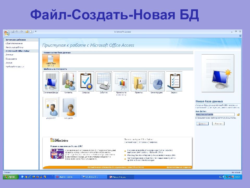Click the Office Online logo
Image resolution: width=250 pixels, height=188 pixels.
click(59, 140)
